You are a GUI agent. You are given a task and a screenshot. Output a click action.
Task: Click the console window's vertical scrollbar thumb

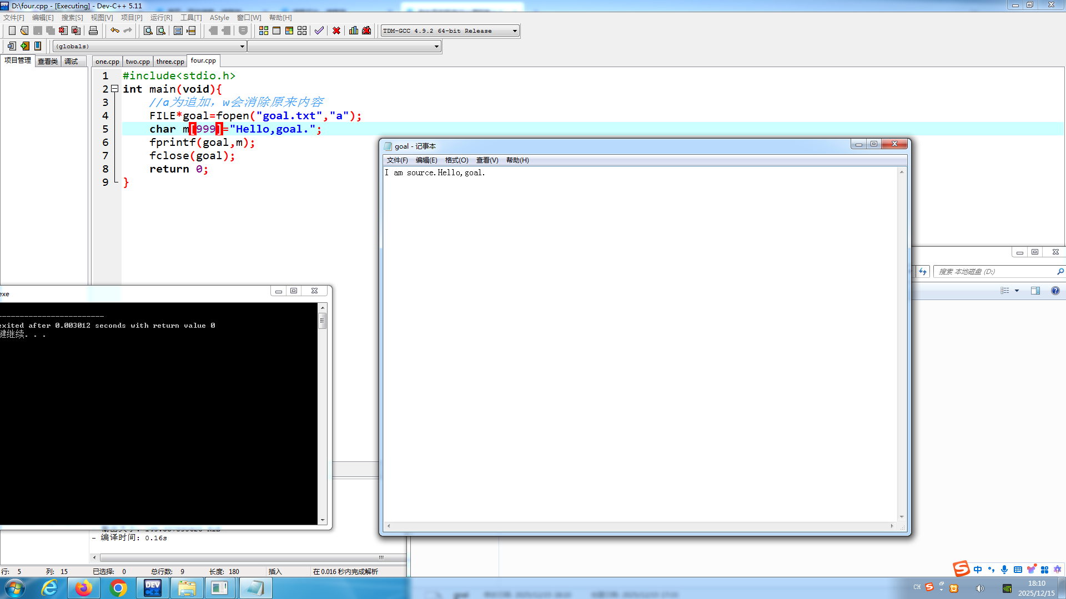point(322,321)
